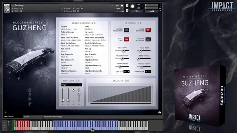Select the Bow Crescendo articulation label
The width and height of the screenshot is (237, 133).
coord(67,60)
